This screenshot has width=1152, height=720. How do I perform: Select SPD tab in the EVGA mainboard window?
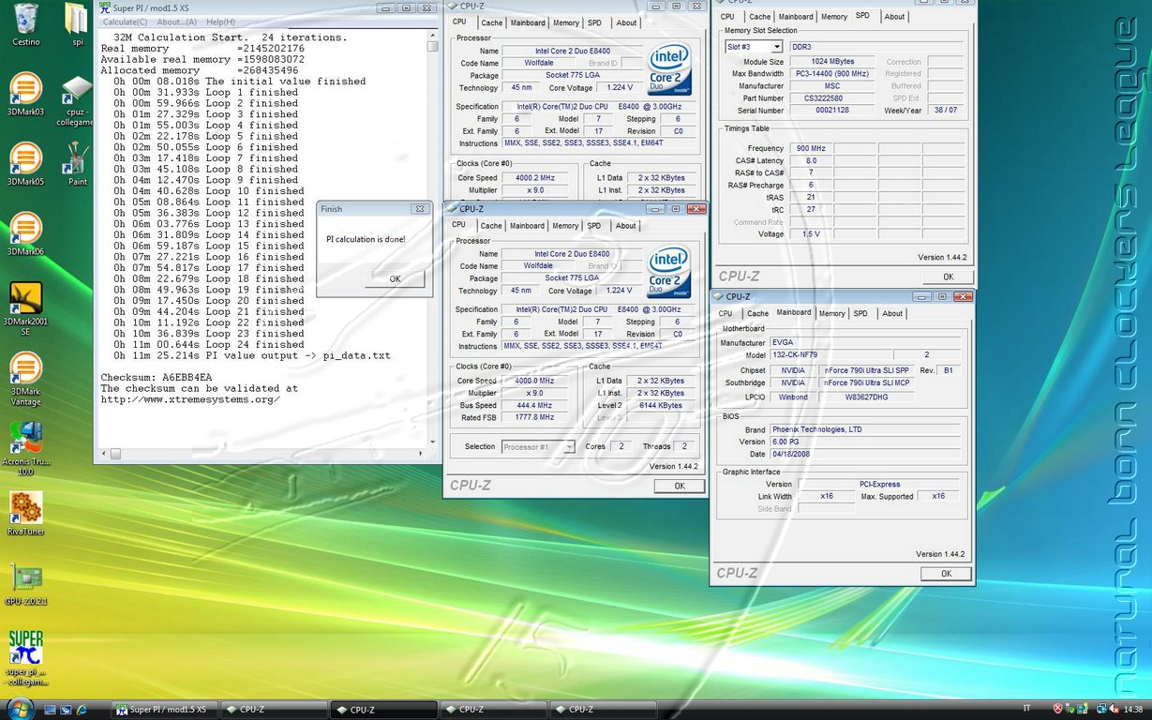(860, 314)
